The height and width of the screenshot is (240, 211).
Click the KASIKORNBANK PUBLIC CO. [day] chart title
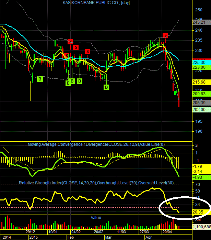[96, 3]
